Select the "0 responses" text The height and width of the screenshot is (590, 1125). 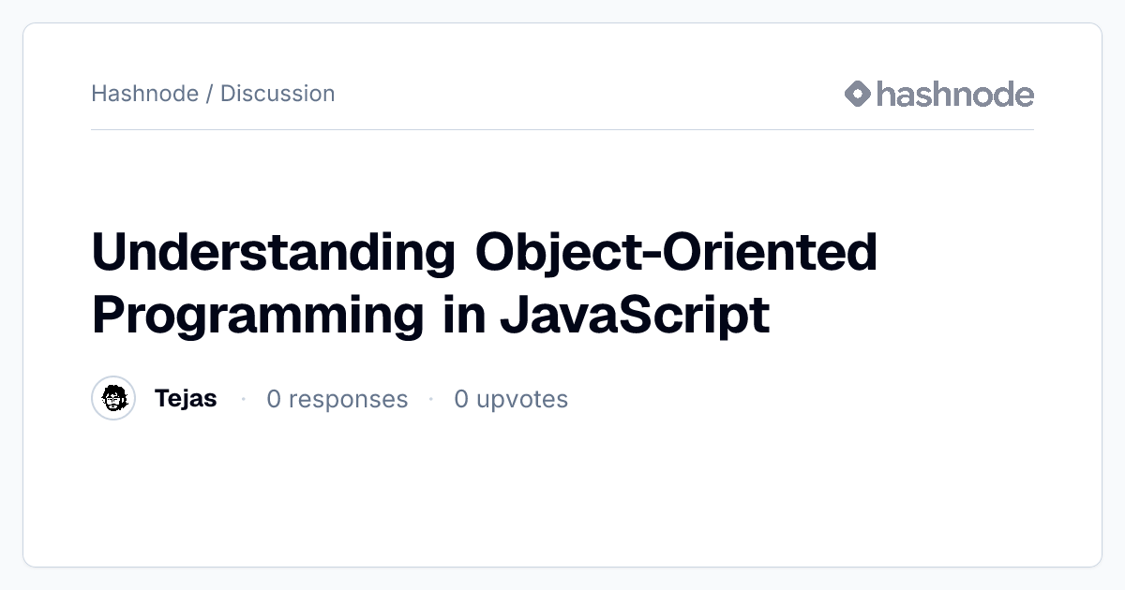point(337,400)
